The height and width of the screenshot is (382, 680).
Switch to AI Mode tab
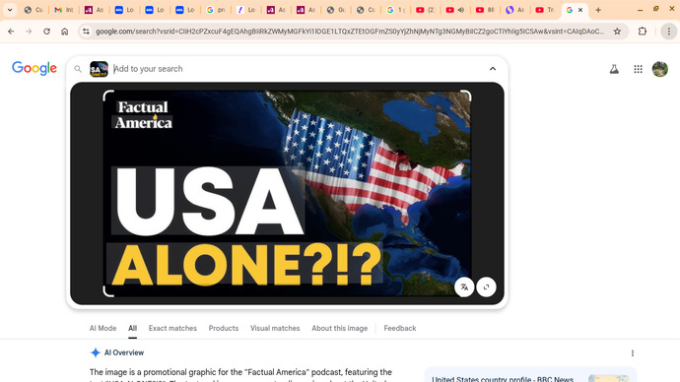[102, 328]
